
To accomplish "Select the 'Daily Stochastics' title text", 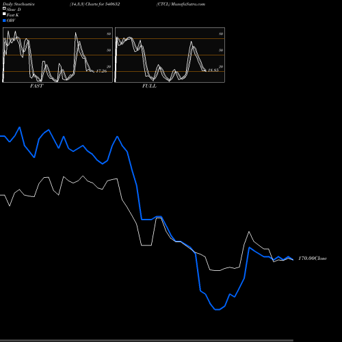I will click(x=18, y=4).
